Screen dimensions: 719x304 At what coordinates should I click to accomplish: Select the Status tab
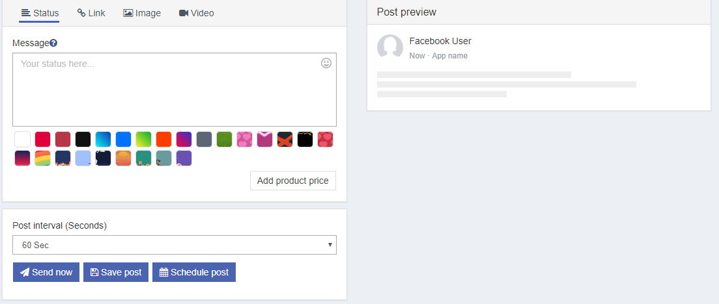pyautogui.click(x=39, y=13)
